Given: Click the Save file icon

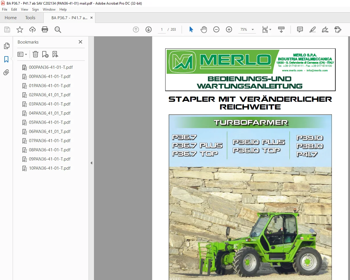Looking at the screenshot, I should 7,30.
